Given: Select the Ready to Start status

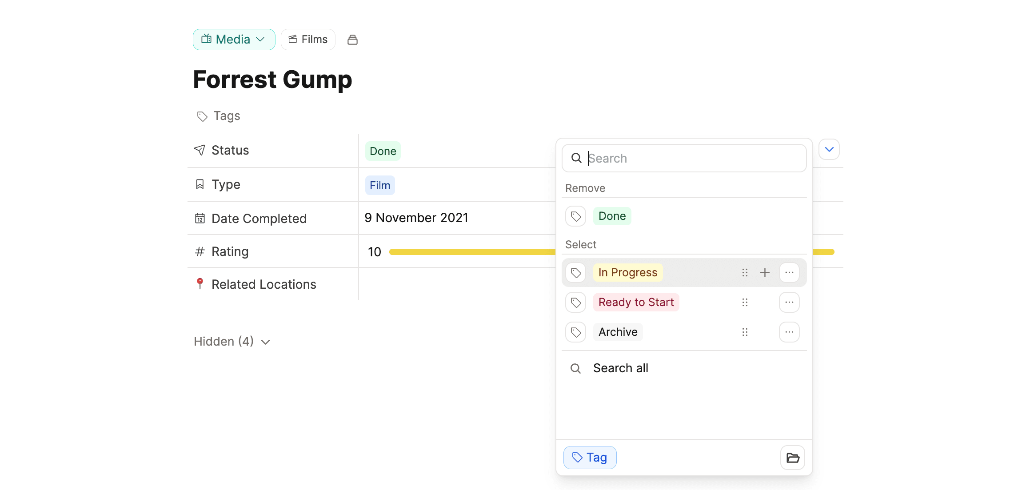Looking at the screenshot, I should tap(636, 302).
